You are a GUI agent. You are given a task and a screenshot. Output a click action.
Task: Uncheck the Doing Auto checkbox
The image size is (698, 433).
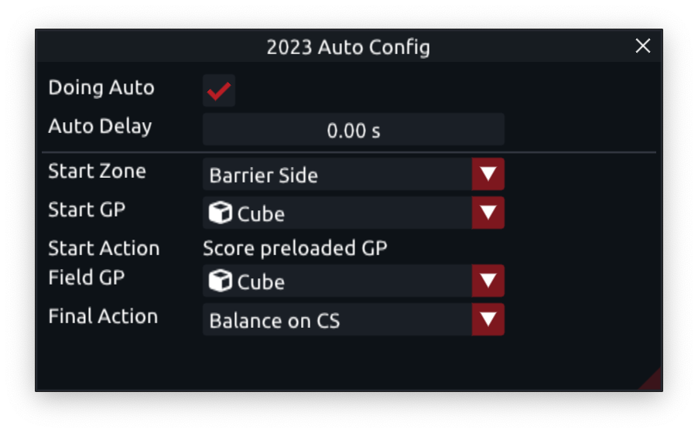(x=218, y=90)
